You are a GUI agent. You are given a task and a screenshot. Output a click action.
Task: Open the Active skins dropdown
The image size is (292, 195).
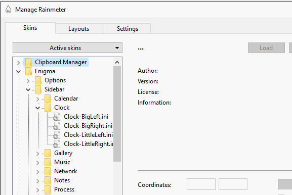tap(67, 48)
